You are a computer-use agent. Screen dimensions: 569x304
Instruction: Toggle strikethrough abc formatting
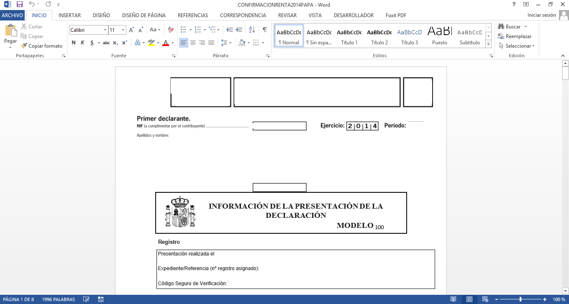106,43
